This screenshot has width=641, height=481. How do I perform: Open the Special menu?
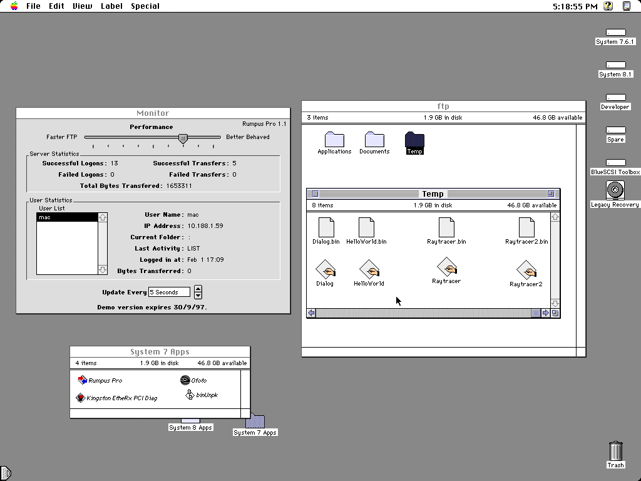145,6
